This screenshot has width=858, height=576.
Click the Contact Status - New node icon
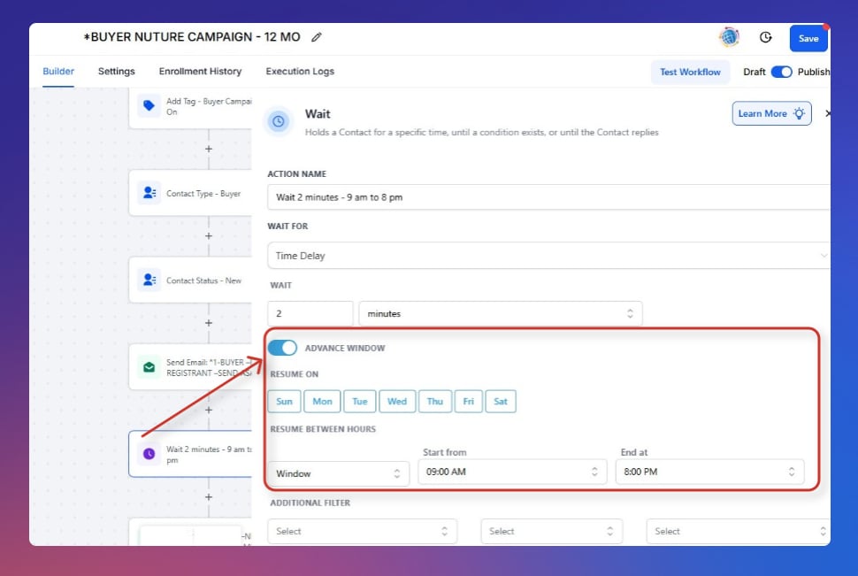[149, 280]
